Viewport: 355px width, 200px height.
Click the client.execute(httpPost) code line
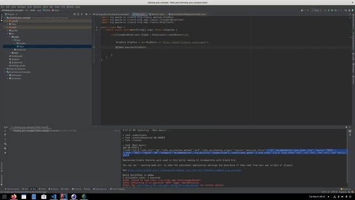pos(131,47)
